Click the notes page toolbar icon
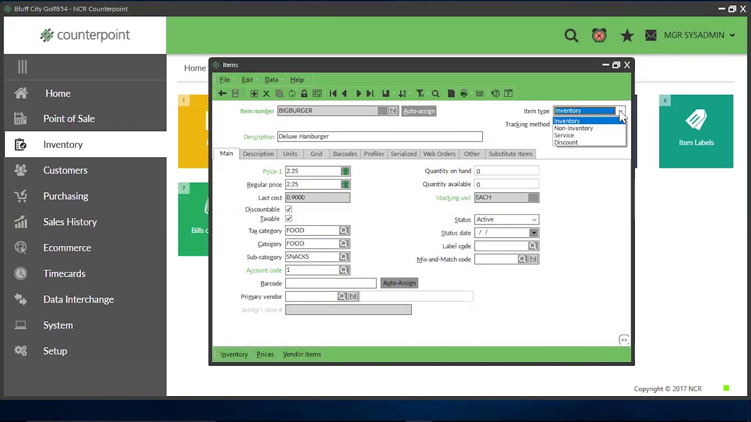This screenshot has width=751, height=422. [451, 94]
